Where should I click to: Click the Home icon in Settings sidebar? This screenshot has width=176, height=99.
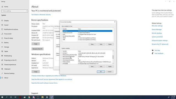coord(2,7)
